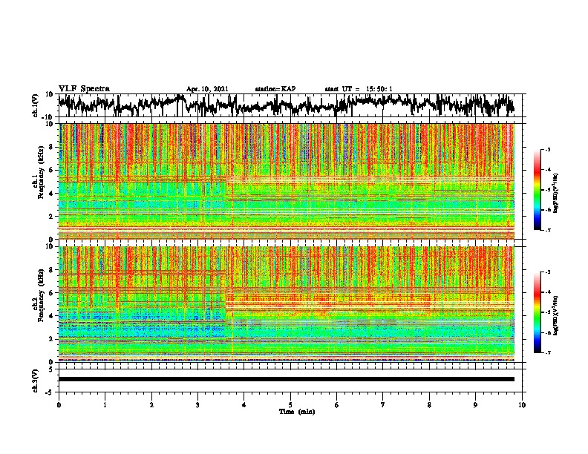Click time axis tick label "7"

coord(383,405)
